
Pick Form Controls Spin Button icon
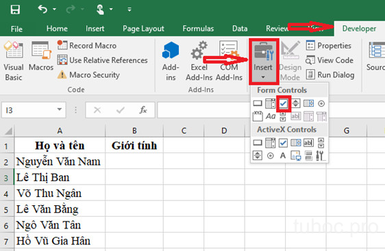(296, 103)
